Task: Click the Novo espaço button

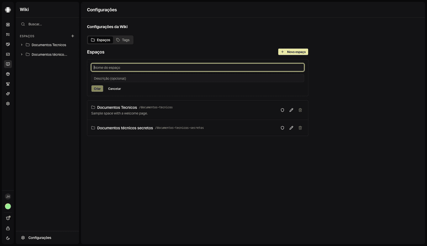Action: pyautogui.click(x=293, y=52)
